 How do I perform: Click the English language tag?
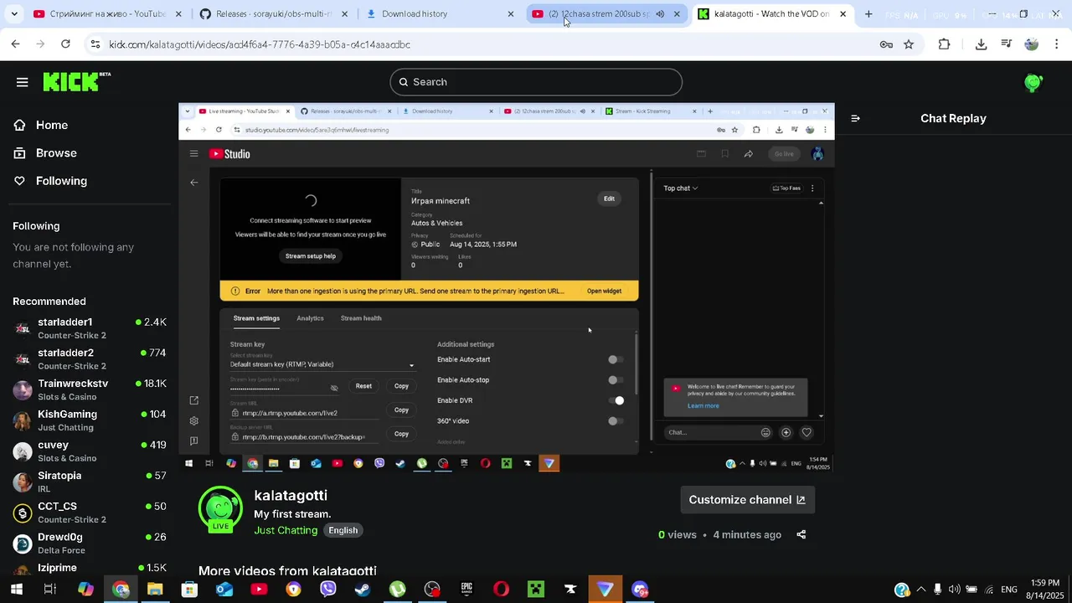[343, 530]
